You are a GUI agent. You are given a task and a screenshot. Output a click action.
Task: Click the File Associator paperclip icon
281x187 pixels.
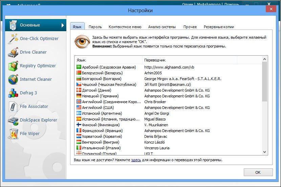click(13, 107)
